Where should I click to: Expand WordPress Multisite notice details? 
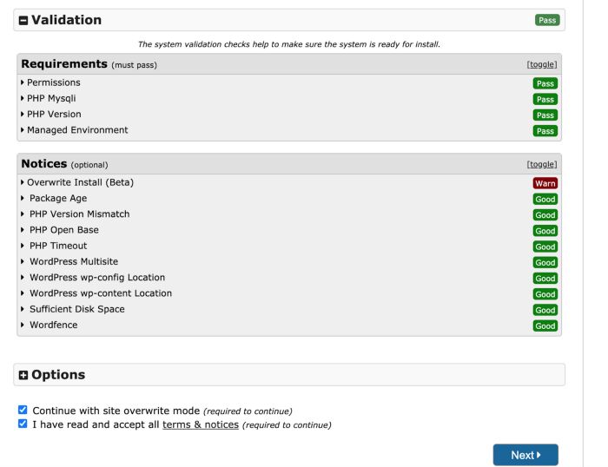point(73,261)
